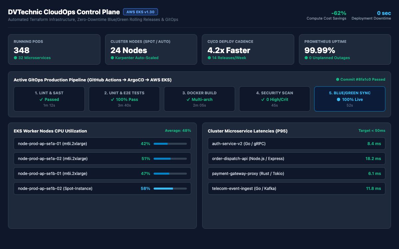
Task: Click the checkmark next to 100% Pass
Action: [113, 100]
